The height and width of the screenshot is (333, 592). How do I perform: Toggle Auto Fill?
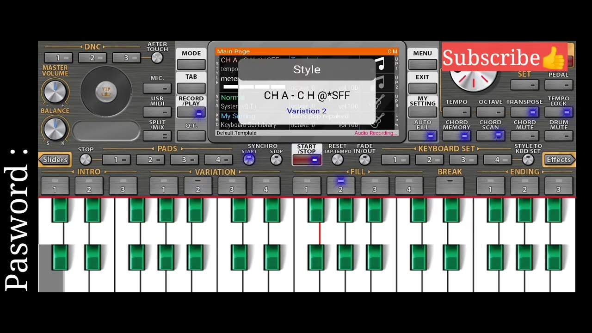coord(422,136)
